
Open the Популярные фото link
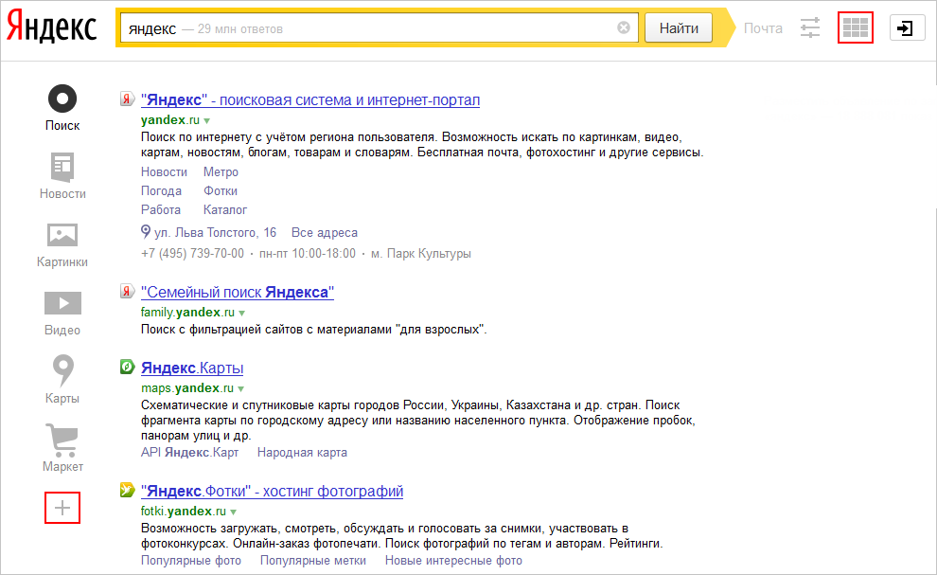[191, 560]
